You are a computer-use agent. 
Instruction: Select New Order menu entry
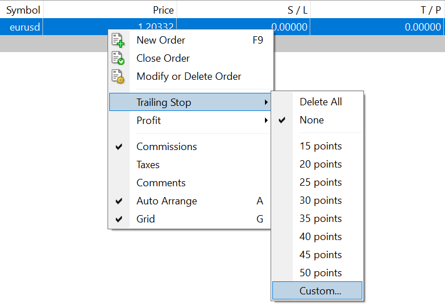pos(190,40)
